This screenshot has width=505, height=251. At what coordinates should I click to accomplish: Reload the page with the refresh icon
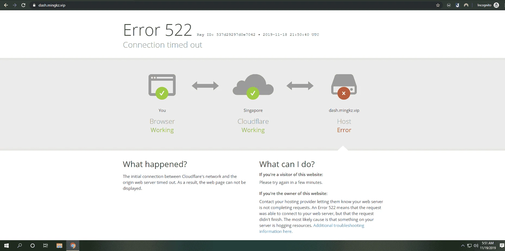click(23, 5)
